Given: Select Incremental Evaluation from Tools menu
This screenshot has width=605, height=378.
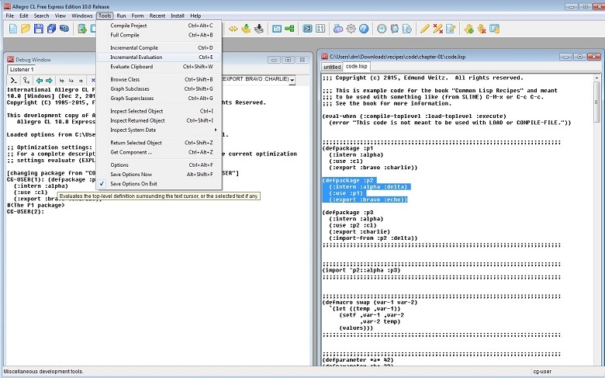Looking at the screenshot, I should click(x=136, y=57).
